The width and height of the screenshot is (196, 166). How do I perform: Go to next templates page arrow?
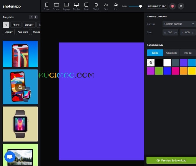[36, 17]
